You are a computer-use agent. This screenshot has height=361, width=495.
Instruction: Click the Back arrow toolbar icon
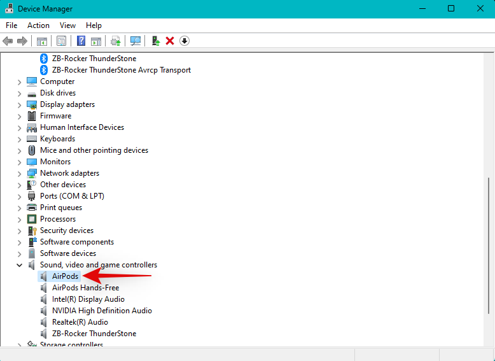8,41
